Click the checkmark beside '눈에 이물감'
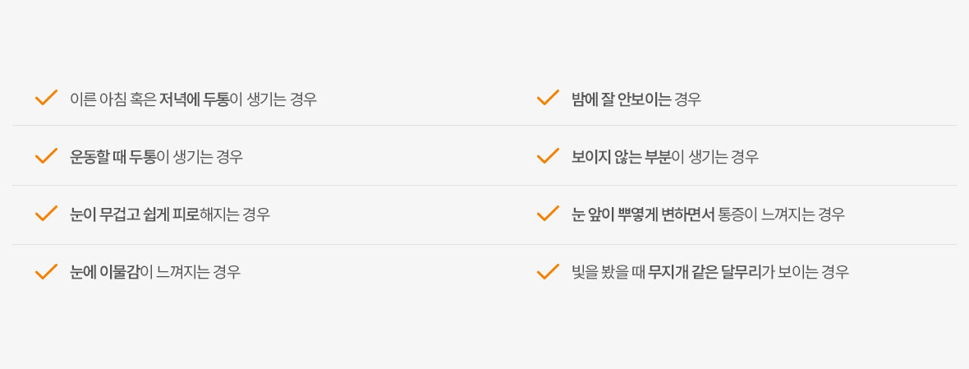Image resolution: width=969 pixels, height=369 pixels. [46, 271]
